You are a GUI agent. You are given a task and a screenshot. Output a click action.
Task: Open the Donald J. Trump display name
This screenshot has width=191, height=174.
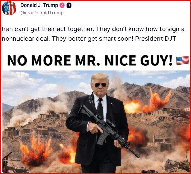click(39, 5)
